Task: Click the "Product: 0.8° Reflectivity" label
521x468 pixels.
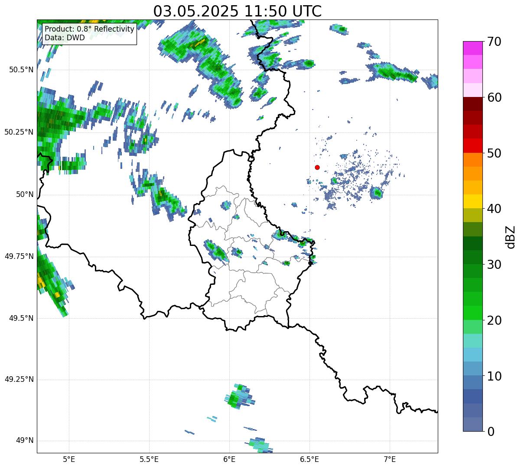Action: coord(90,29)
